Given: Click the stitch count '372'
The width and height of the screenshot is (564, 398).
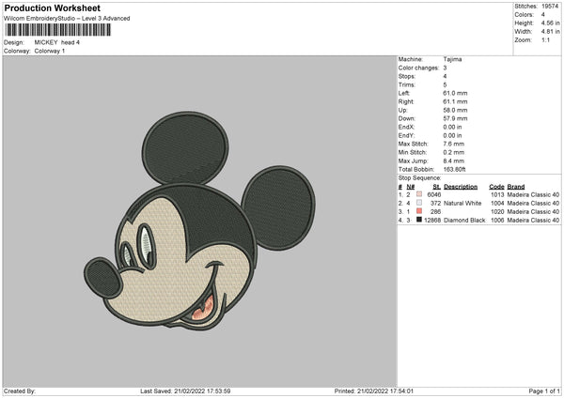Looking at the screenshot, I should [435, 204].
